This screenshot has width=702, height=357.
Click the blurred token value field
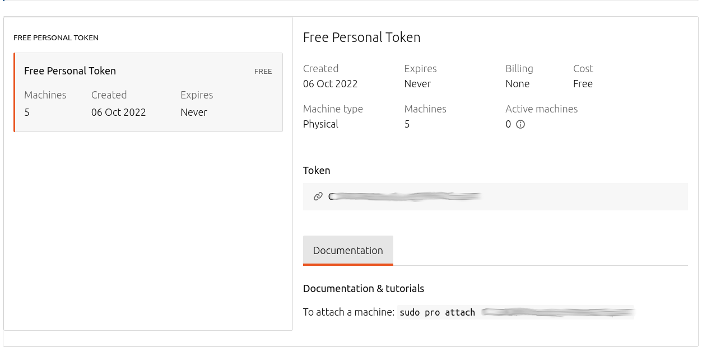click(405, 196)
